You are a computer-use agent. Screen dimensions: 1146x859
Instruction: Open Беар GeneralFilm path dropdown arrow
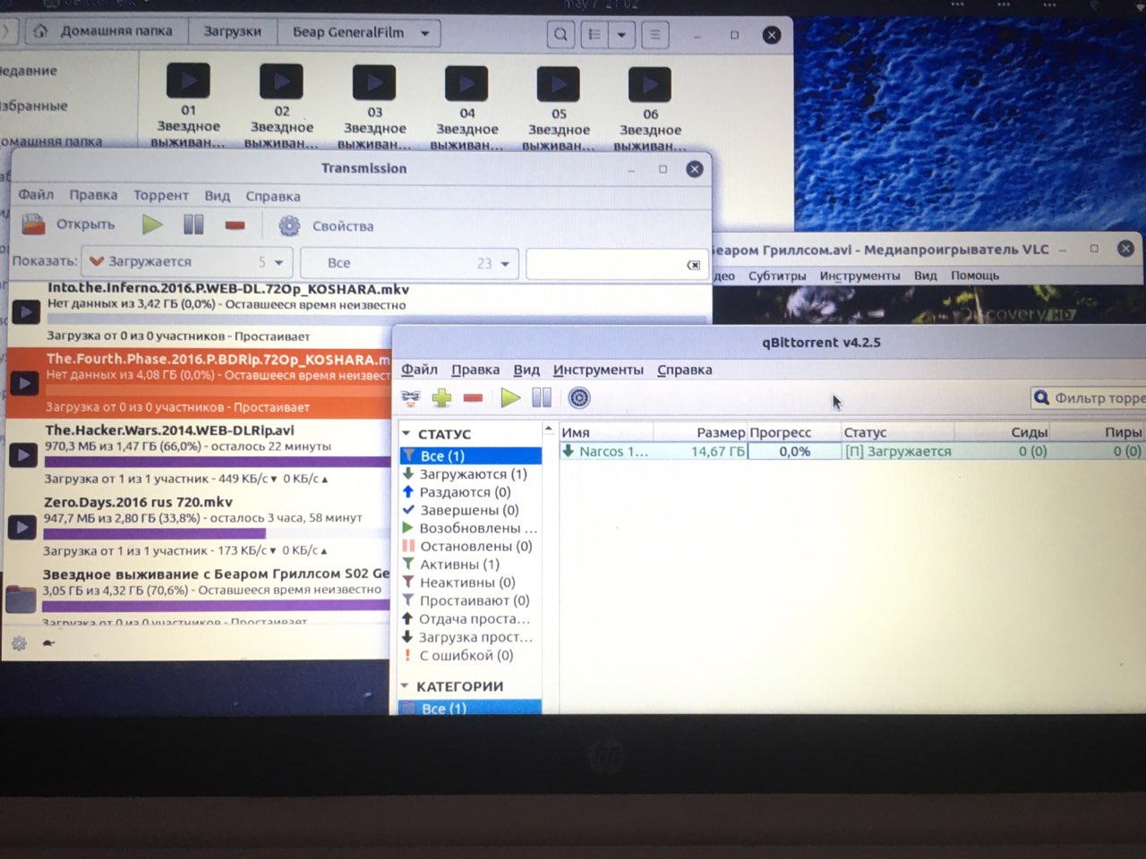425,33
